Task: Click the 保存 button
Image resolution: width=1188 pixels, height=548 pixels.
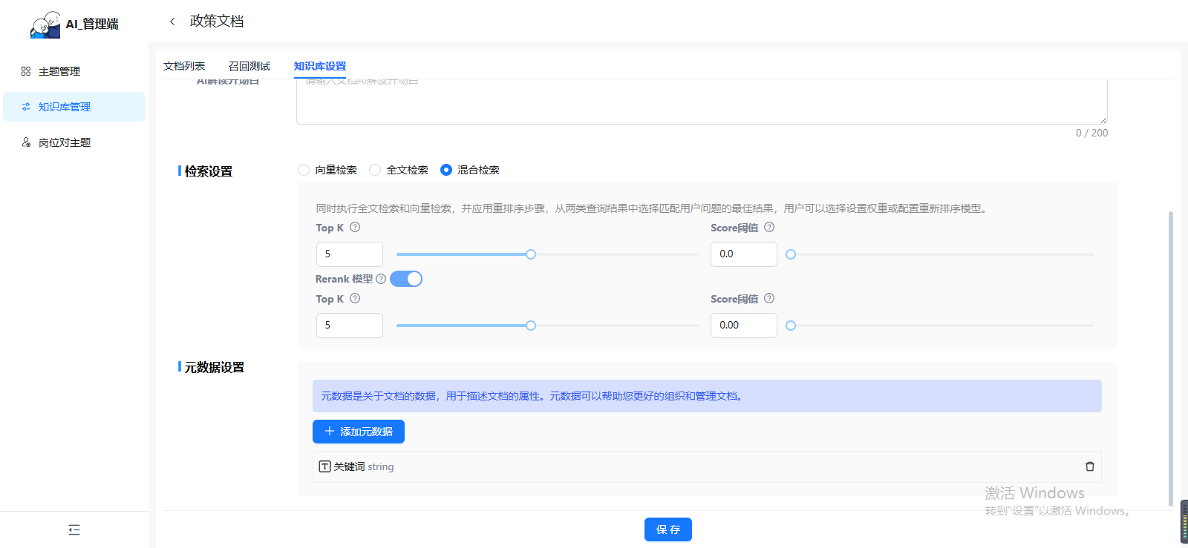Action: tap(668, 529)
